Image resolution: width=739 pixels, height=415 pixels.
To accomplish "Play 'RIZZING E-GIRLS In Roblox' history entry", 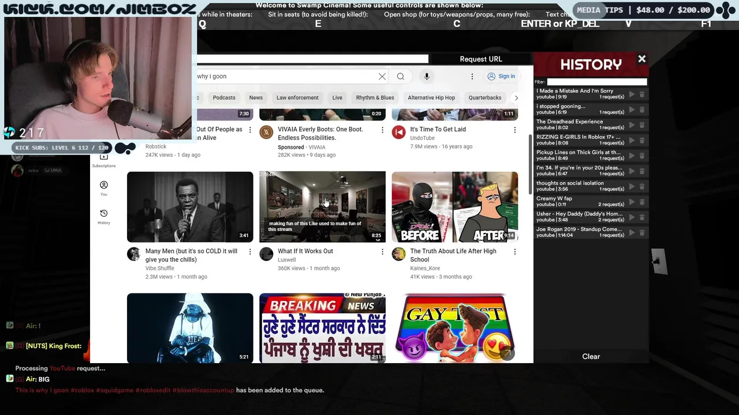I will click(x=632, y=140).
